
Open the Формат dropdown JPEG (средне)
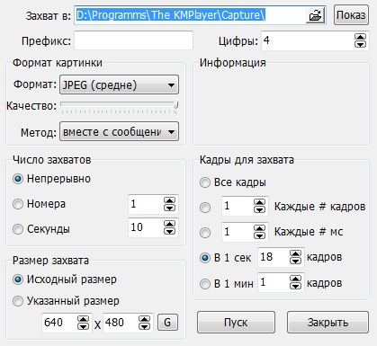(119, 84)
